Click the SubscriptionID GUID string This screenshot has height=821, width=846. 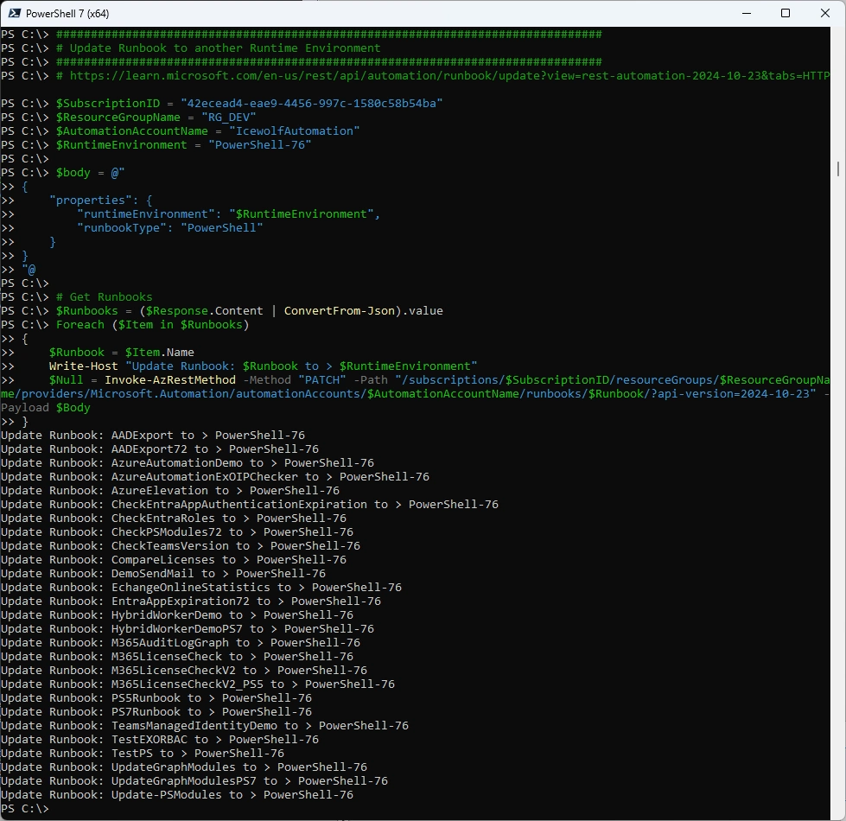click(x=312, y=104)
